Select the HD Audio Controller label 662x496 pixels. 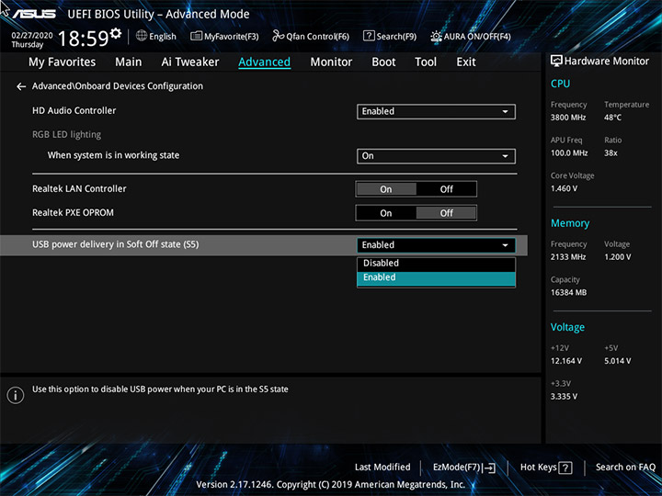pos(74,110)
